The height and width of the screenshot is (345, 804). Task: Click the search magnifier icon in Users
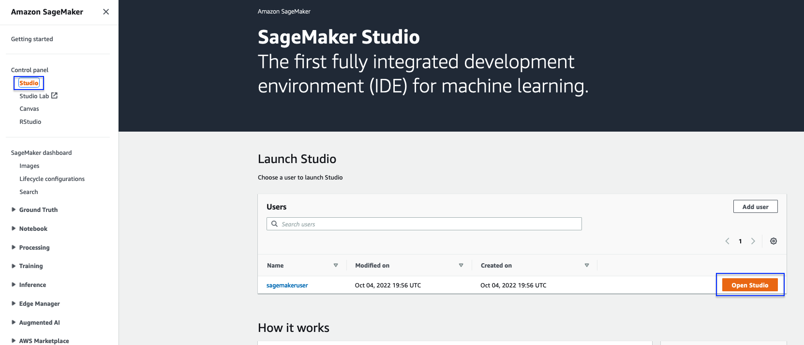pyautogui.click(x=274, y=224)
